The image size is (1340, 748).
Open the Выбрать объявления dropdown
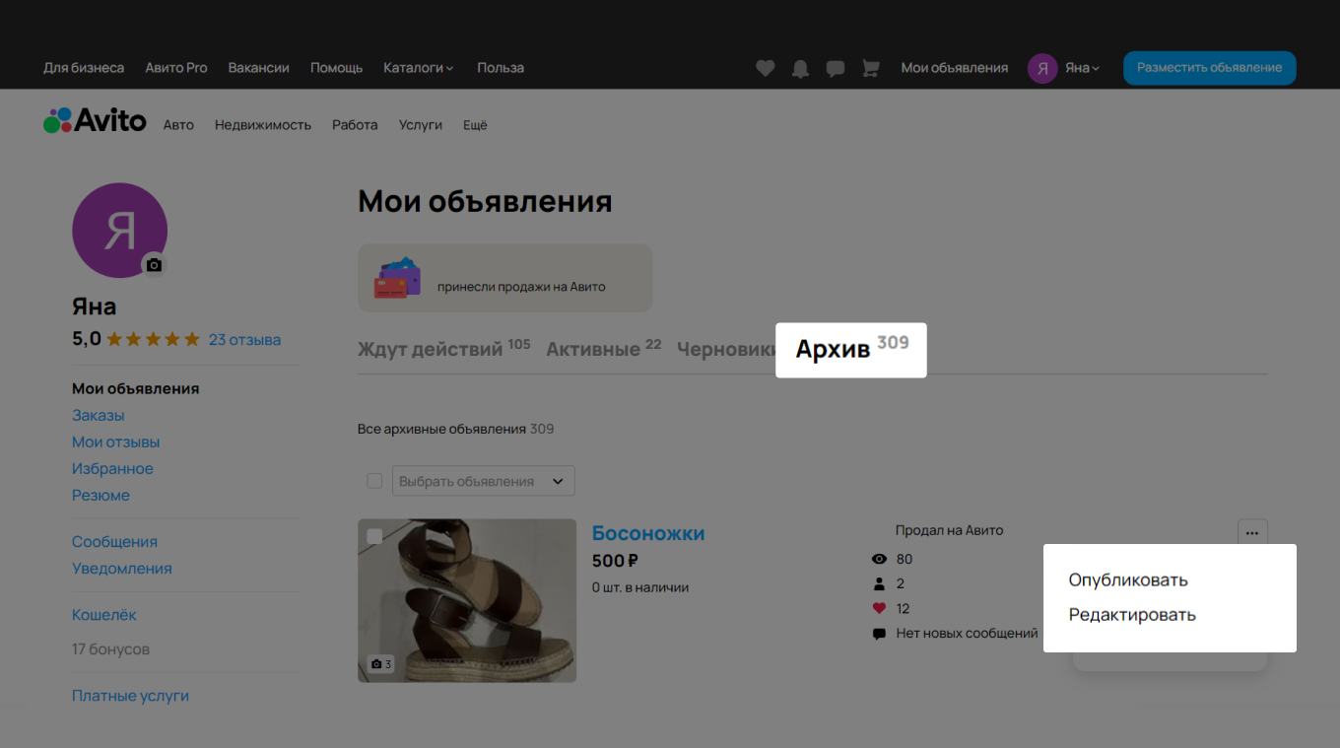(x=483, y=480)
